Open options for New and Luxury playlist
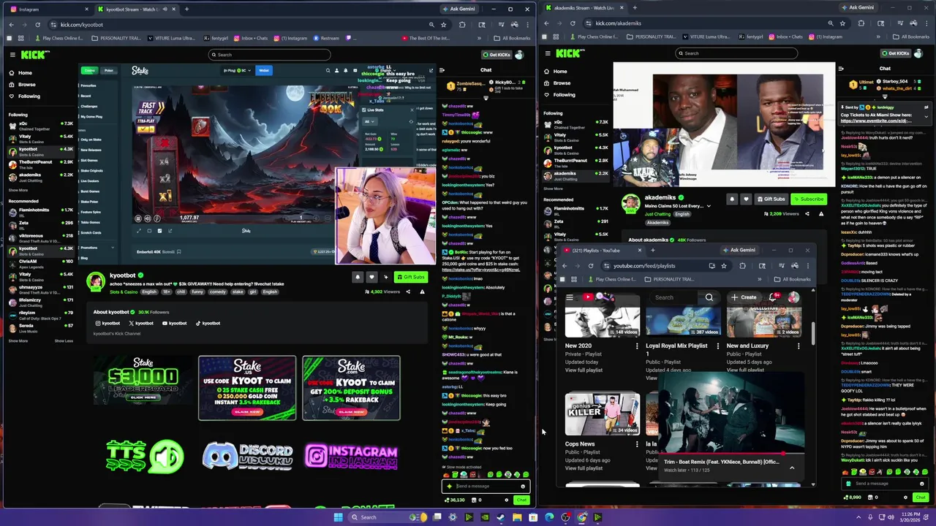 click(798, 346)
